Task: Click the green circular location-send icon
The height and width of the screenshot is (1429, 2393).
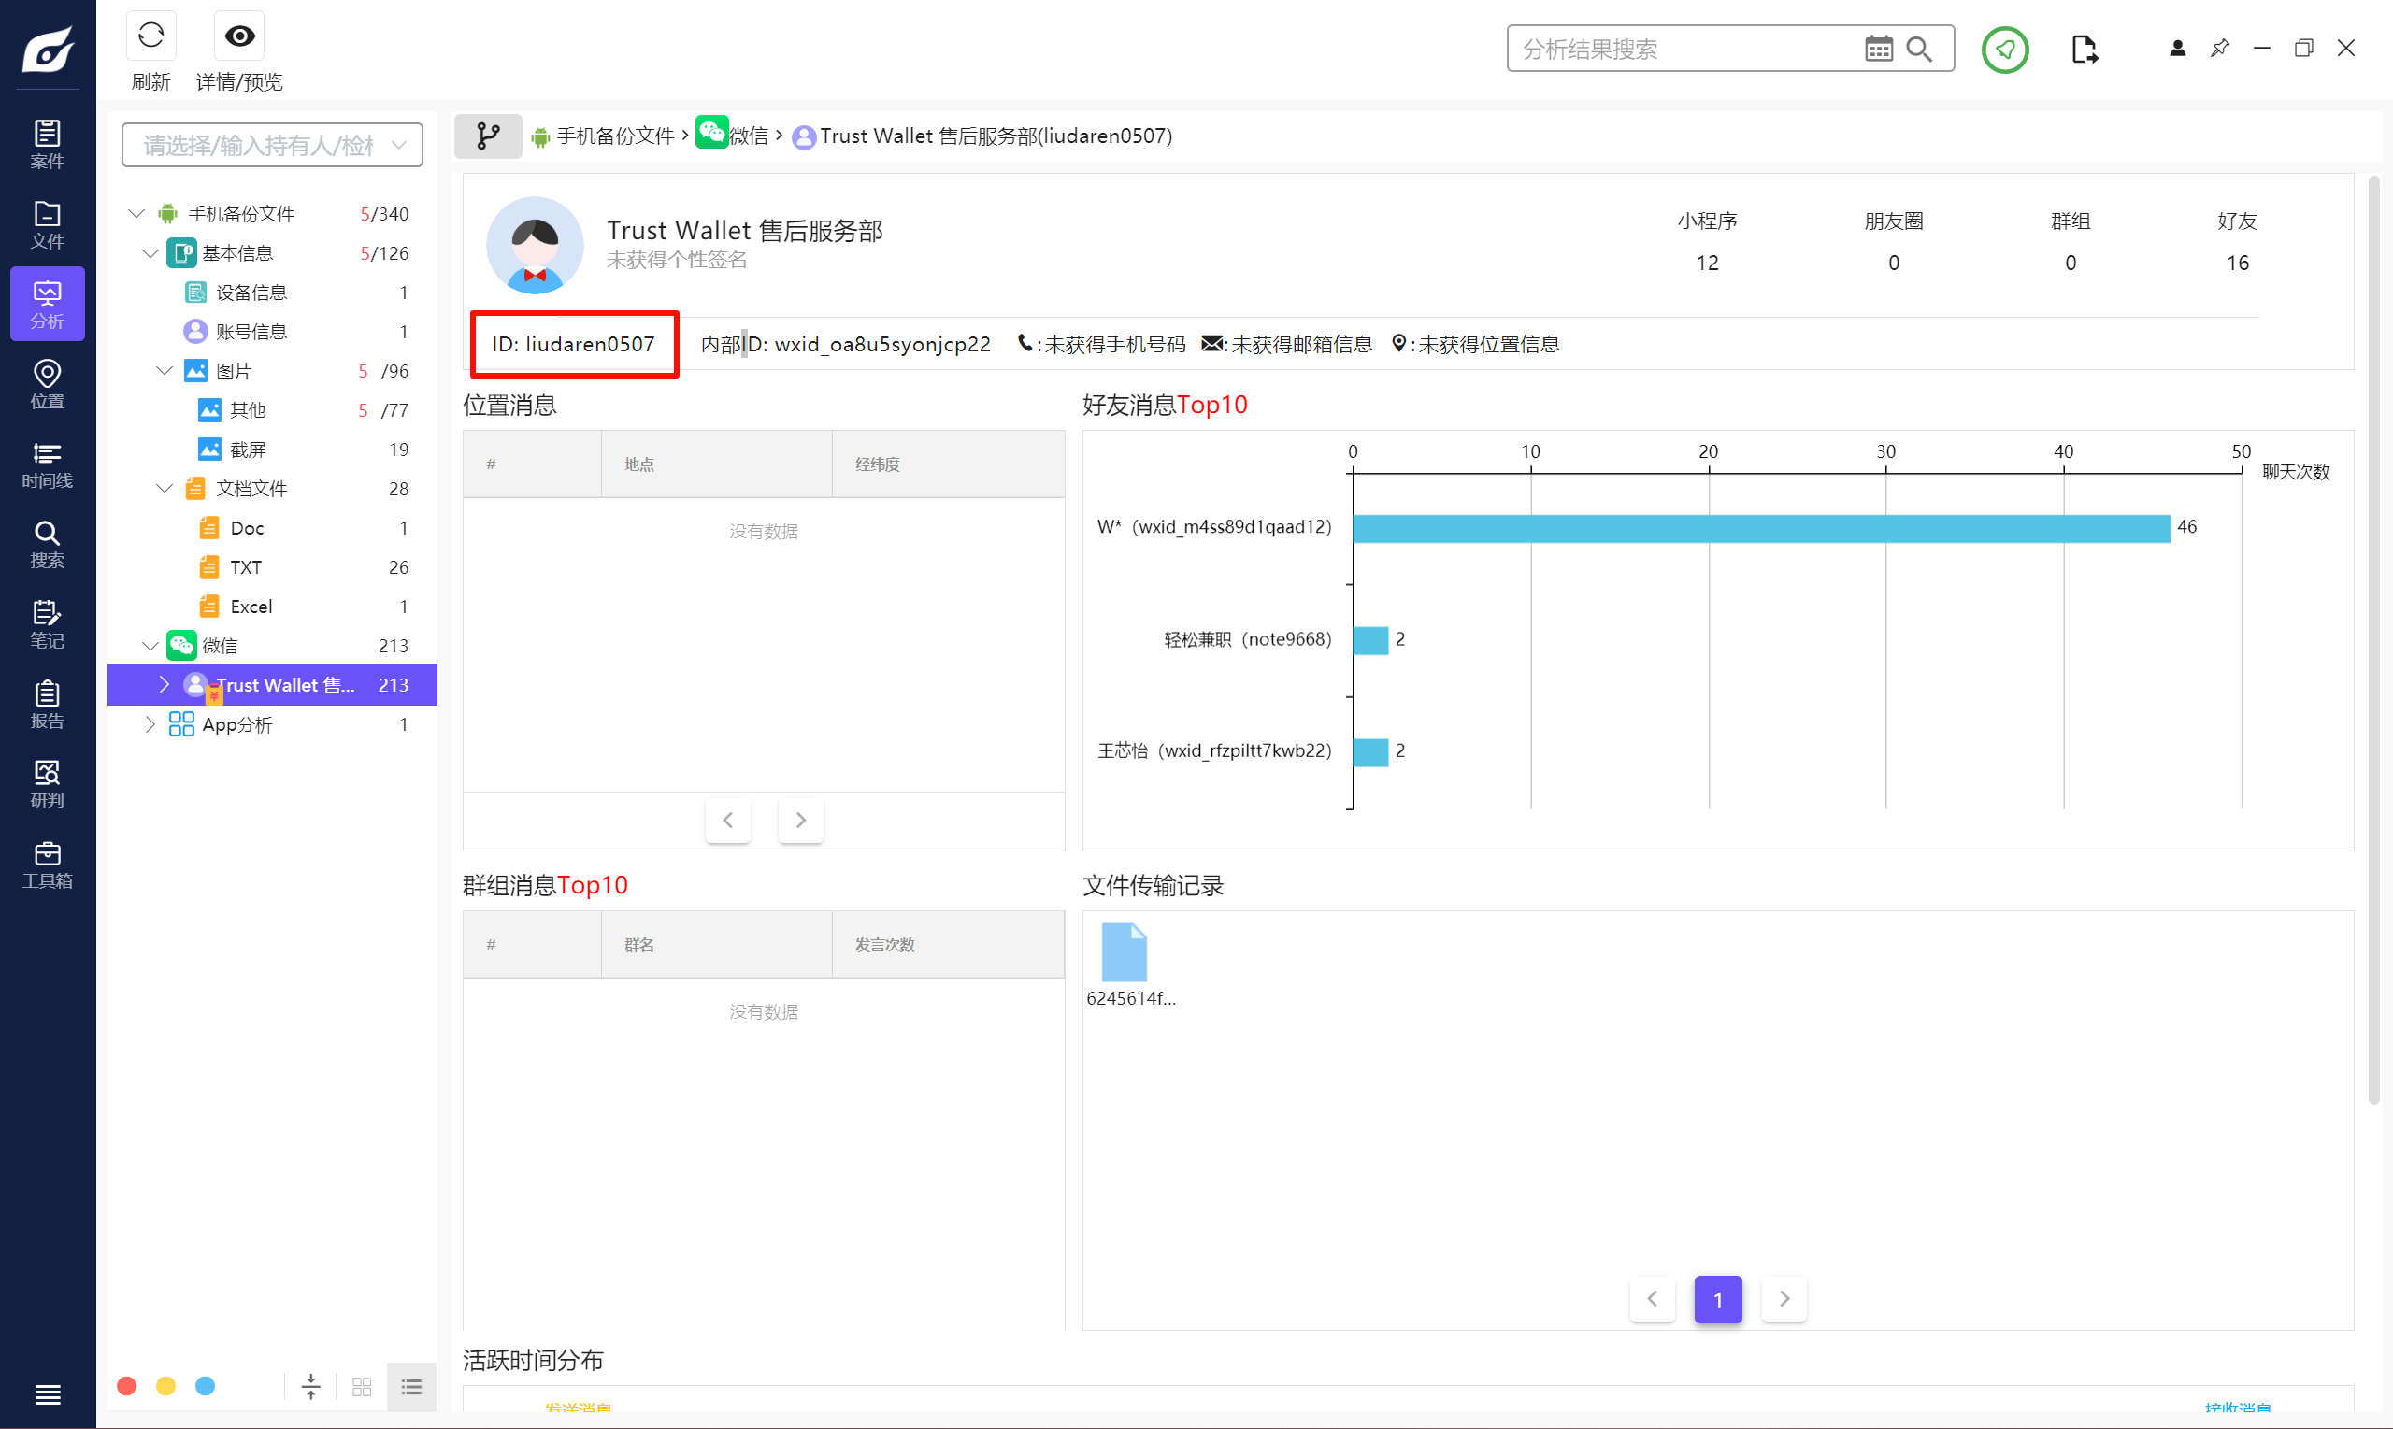Action: coord(2005,50)
